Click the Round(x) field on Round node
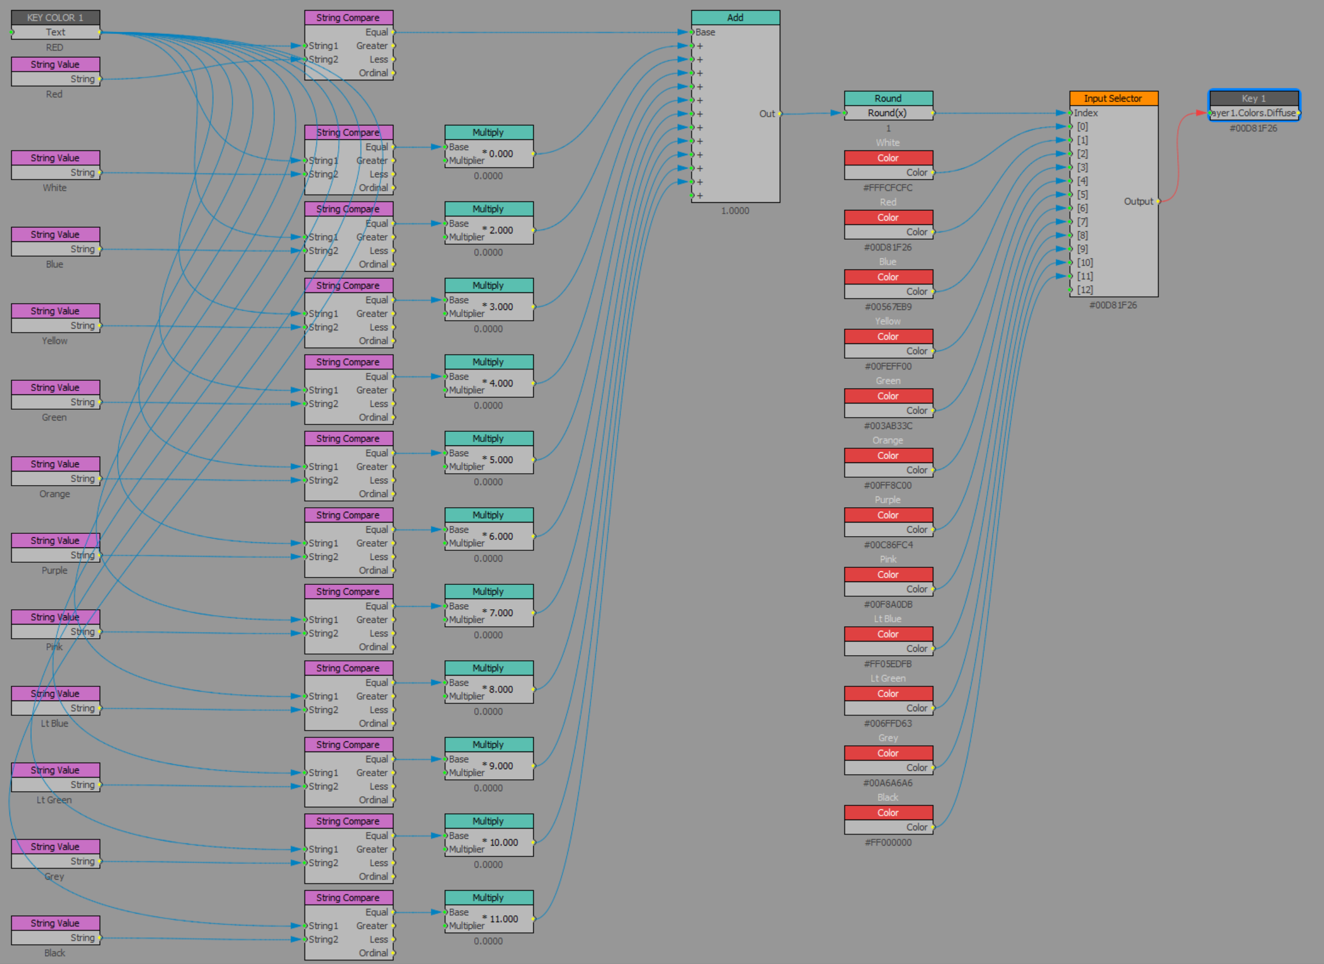Screen dimensions: 1324x964 (x=888, y=113)
